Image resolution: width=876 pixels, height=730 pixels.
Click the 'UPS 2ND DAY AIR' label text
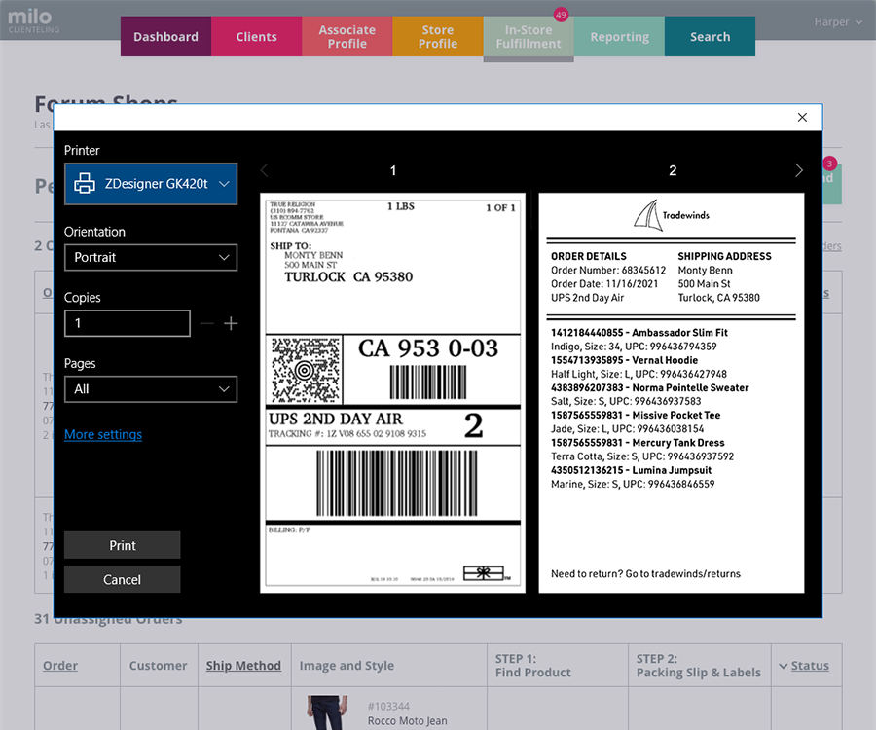point(336,419)
